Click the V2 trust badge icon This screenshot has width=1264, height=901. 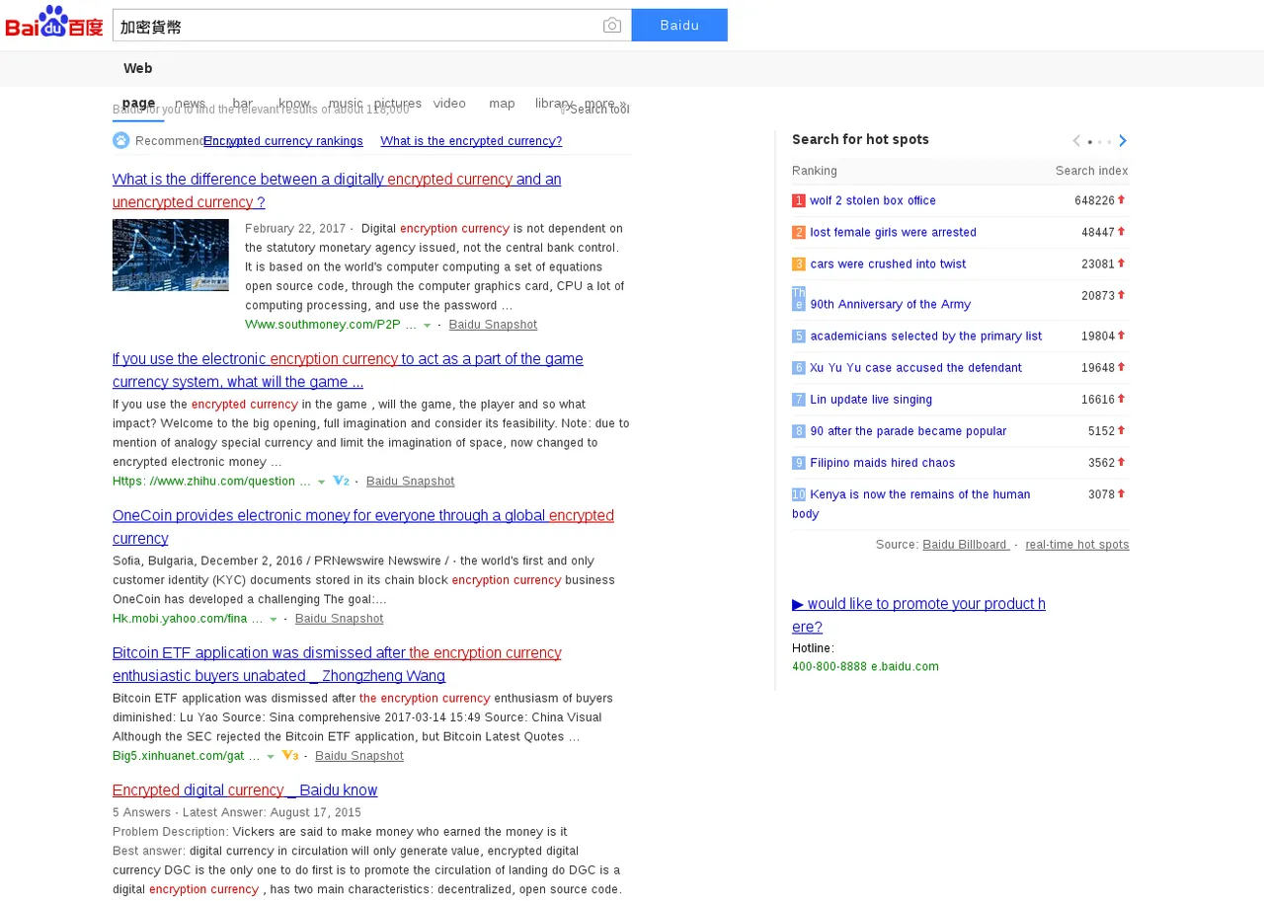pos(341,481)
